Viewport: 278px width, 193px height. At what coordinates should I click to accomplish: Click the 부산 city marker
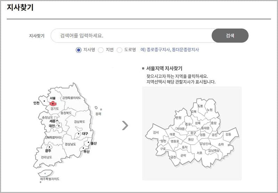[83, 149]
